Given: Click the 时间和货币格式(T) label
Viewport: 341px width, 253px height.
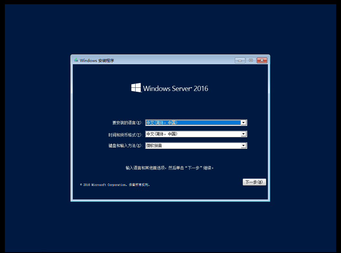Looking at the screenshot, I should 126,135.
